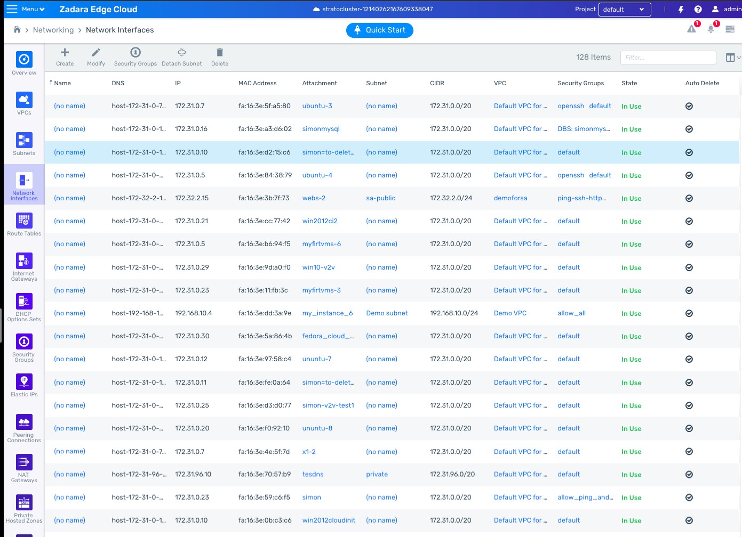
Task: Open the Demo subnet link
Action: click(387, 313)
